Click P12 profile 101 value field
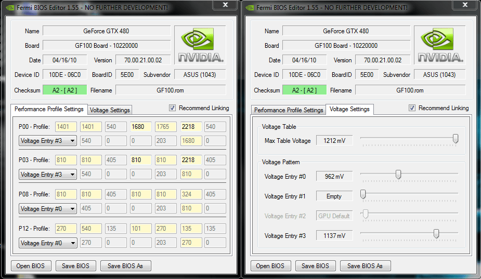This screenshot has height=279, width=481. [141, 229]
